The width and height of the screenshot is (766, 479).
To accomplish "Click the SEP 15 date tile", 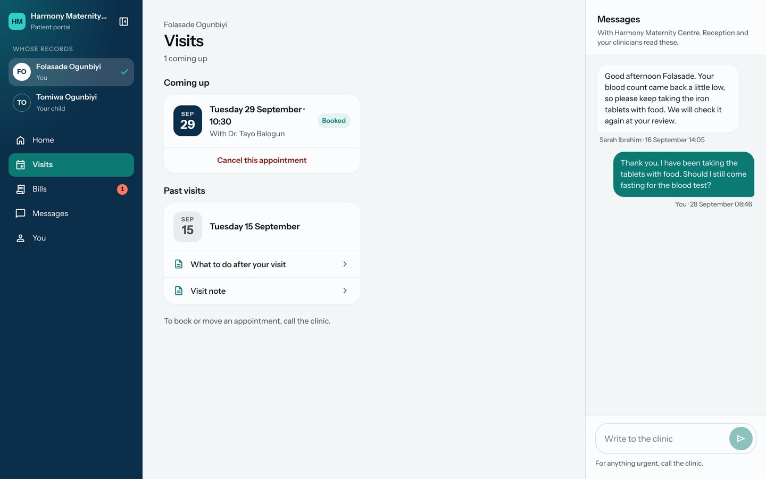I will pos(188,226).
